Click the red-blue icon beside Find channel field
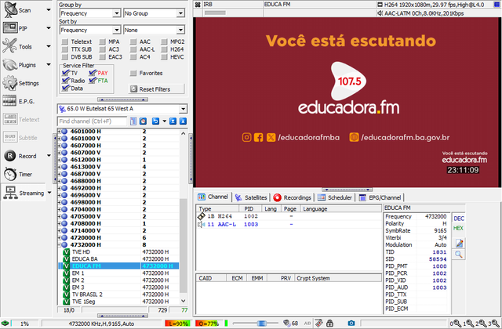The width and height of the screenshot is (502, 329). pyautogui.click(x=143, y=121)
